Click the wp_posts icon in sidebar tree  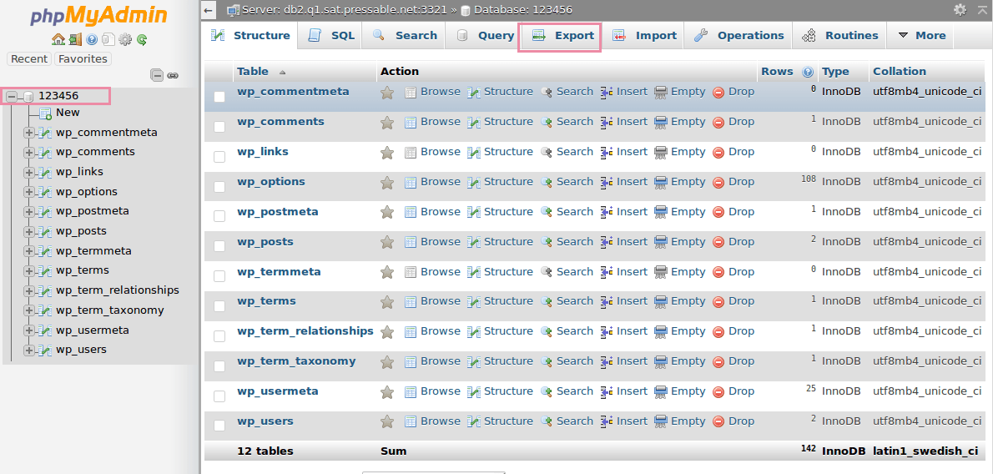point(44,231)
